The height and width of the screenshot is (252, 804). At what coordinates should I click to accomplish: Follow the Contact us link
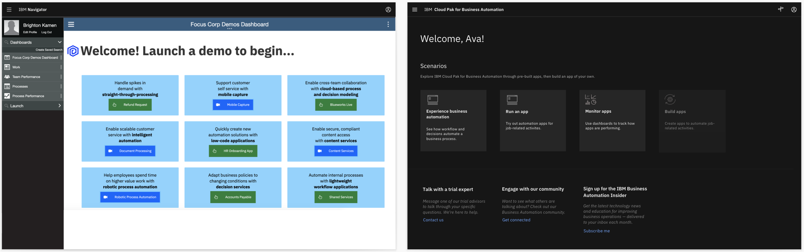coord(433,220)
